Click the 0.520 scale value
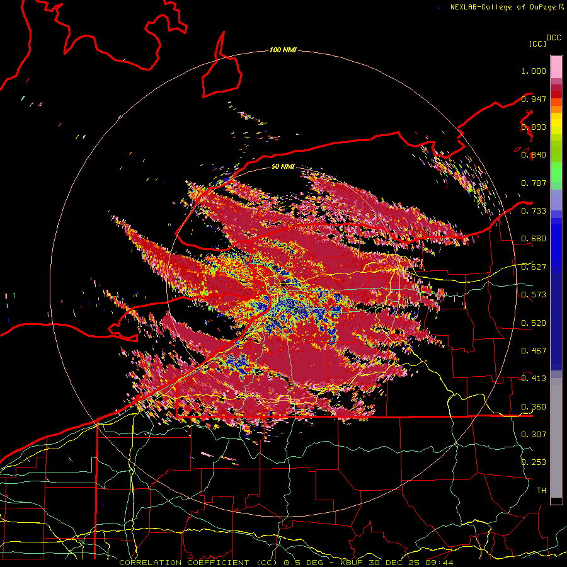This screenshot has height=567, width=567. (x=534, y=323)
